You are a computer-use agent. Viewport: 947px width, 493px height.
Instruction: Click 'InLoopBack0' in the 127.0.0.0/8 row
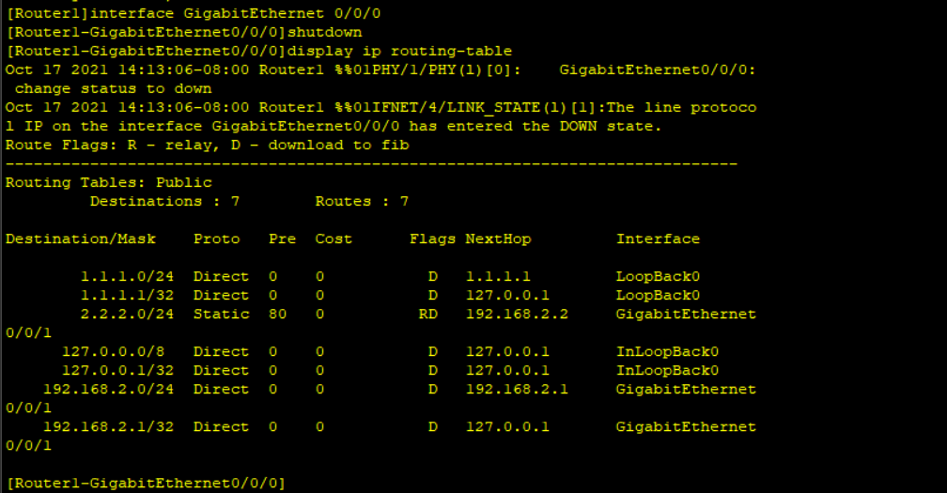tap(667, 351)
